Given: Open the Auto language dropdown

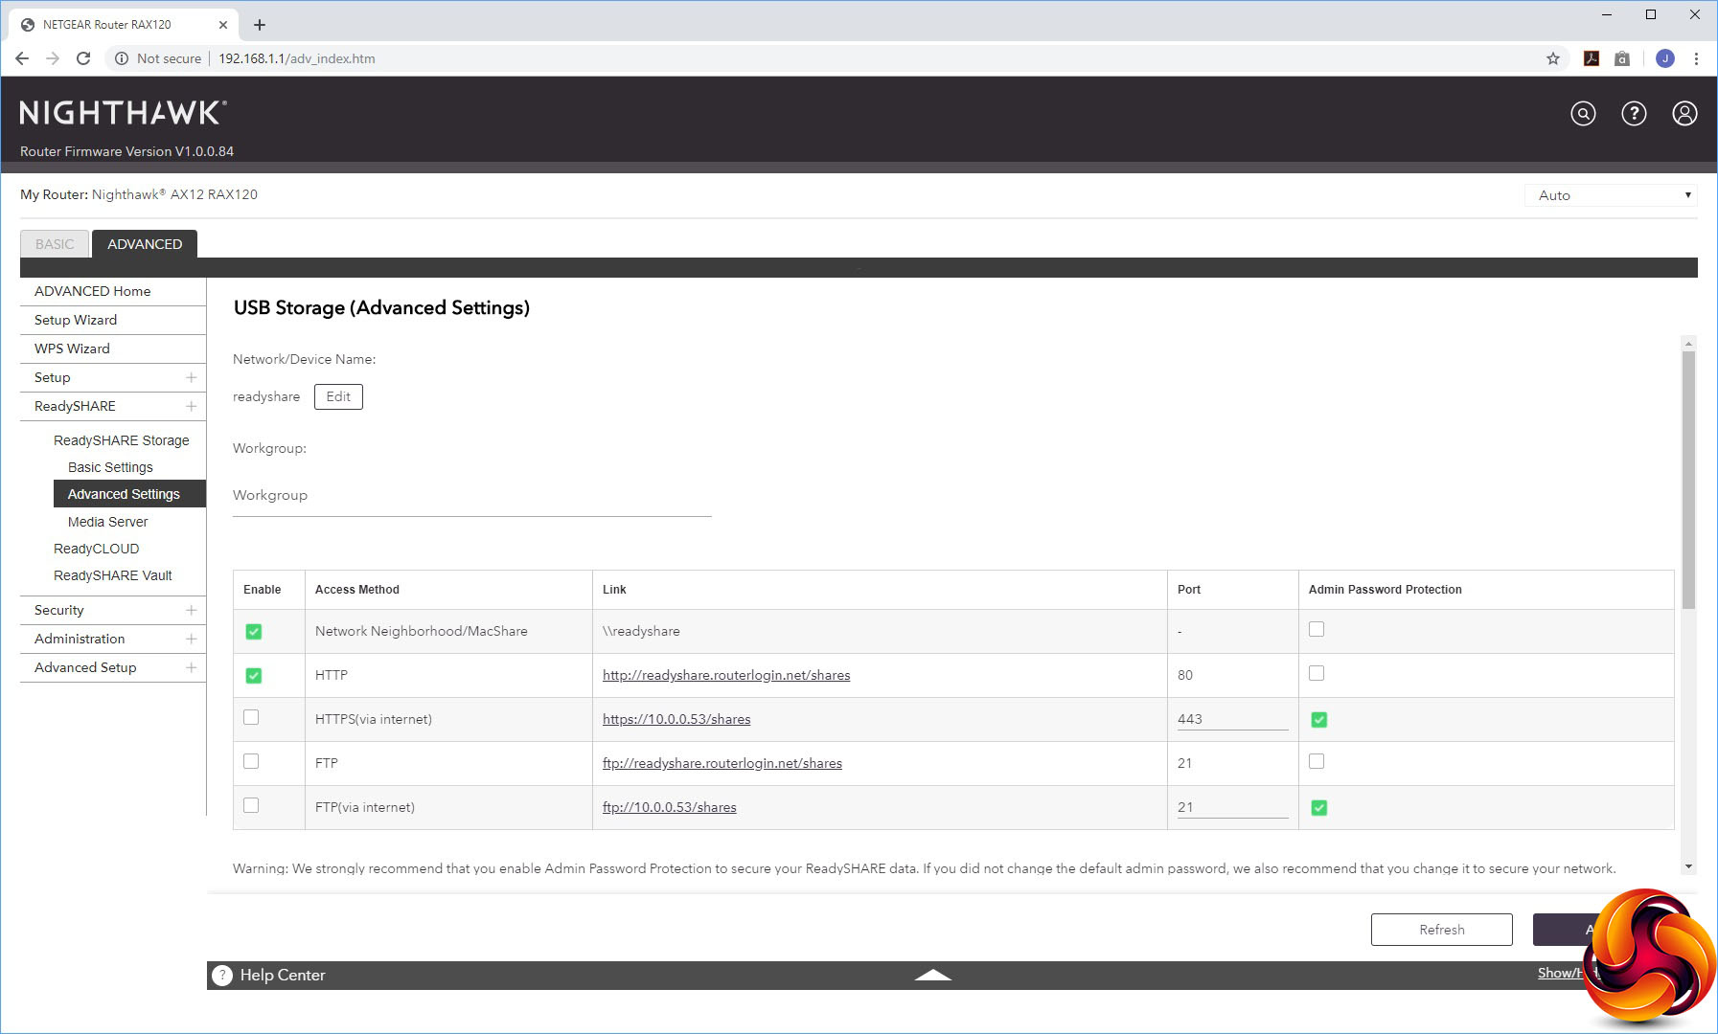Looking at the screenshot, I should tap(1611, 195).
